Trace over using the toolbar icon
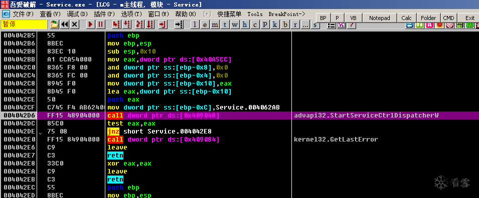Screen dimensions: 479x198 click(x=149, y=24)
